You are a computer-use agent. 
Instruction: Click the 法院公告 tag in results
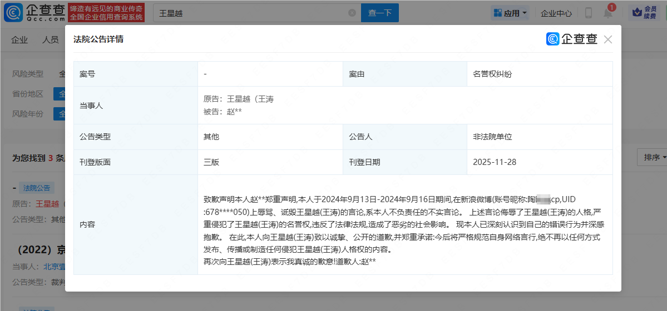pyautogui.click(x=36, y=188)
